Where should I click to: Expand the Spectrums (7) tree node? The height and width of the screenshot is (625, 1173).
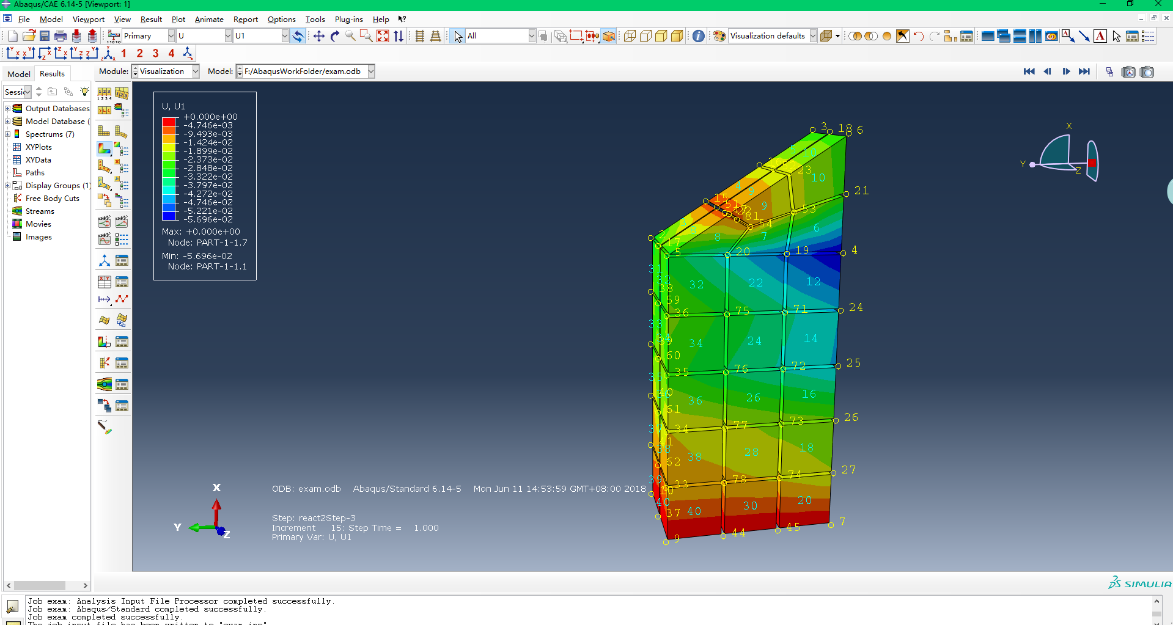(x=8, y=134)
